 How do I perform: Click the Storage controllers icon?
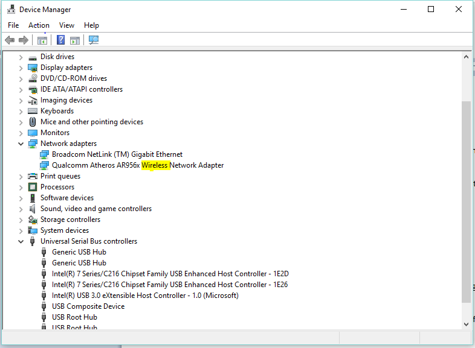pyautogui.click(x=33, y=220)
